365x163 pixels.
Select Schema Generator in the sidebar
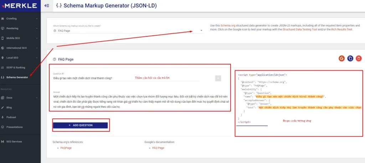tap(20, 77)
